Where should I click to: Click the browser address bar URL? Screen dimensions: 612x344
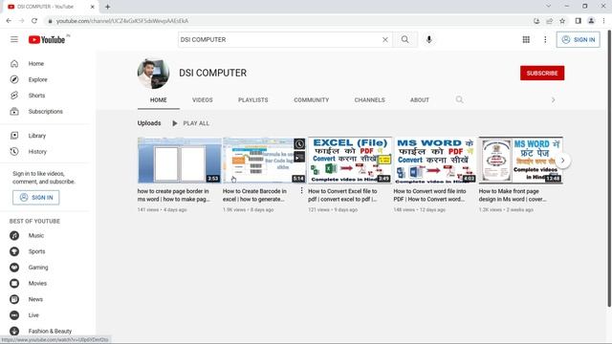coord(122,21)
